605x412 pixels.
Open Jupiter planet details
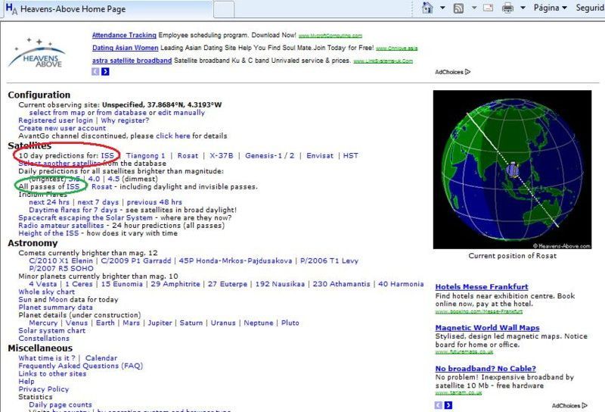(160, 323)
